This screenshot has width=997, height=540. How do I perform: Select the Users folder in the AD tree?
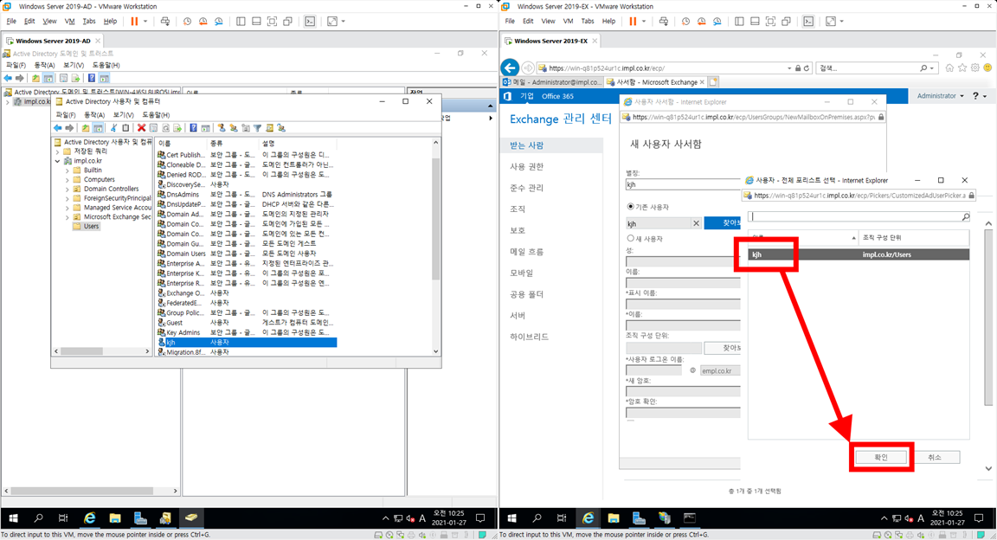92,227
